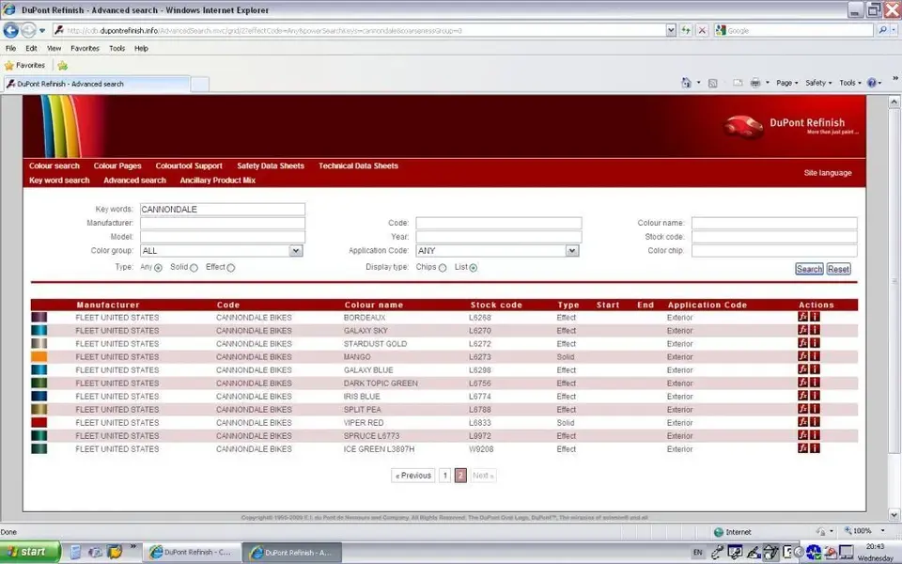The image size is (902, 564).
Task: Open the Application Code dropdown
Action: pos(572,251)
